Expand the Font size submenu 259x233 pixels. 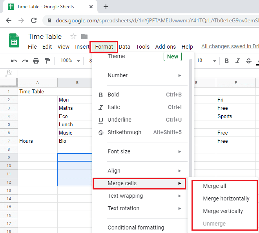pyautogui.click(x=144, y=151)
